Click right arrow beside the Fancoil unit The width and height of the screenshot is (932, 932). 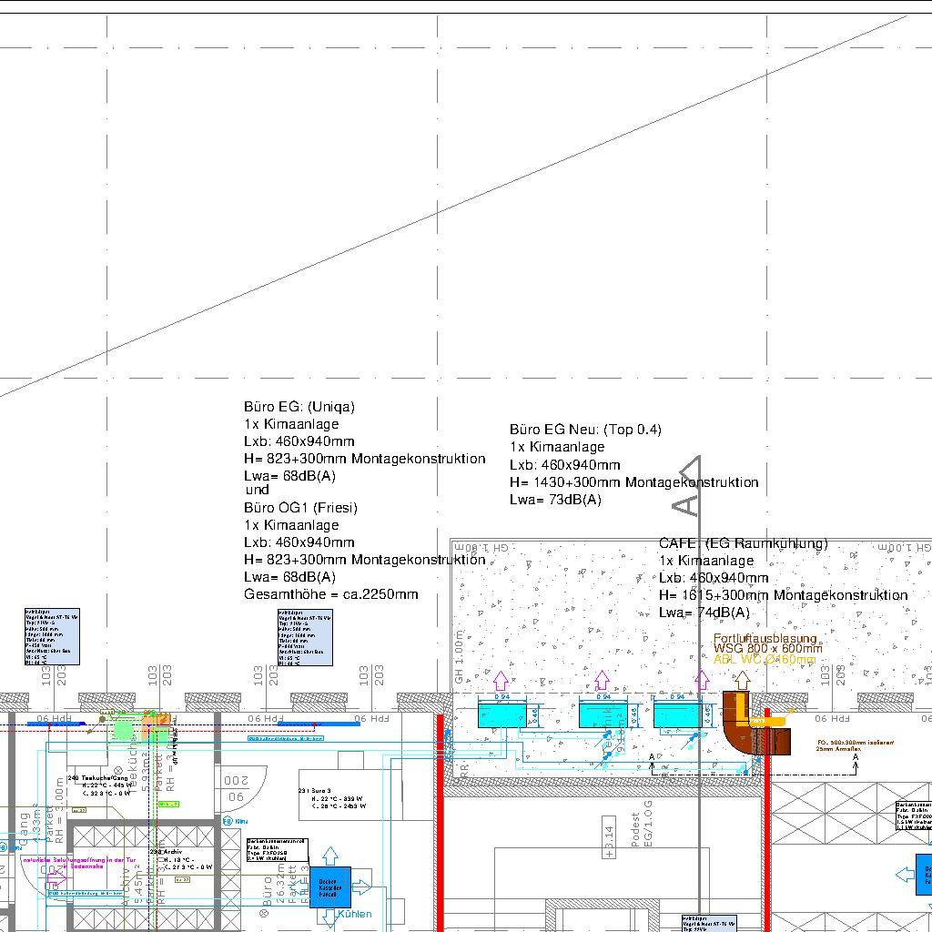point(361,887)
